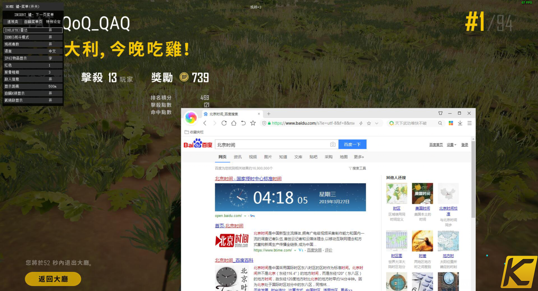Open the 地方时 related search
The height and width of the screenshot is (291, 538).
tap(448, 256)
